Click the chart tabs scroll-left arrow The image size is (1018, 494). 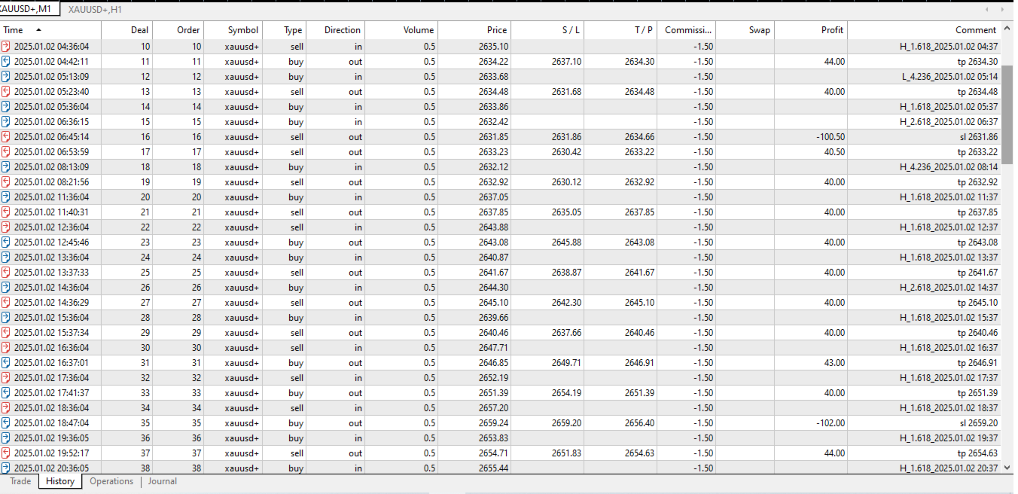[988, 9]
